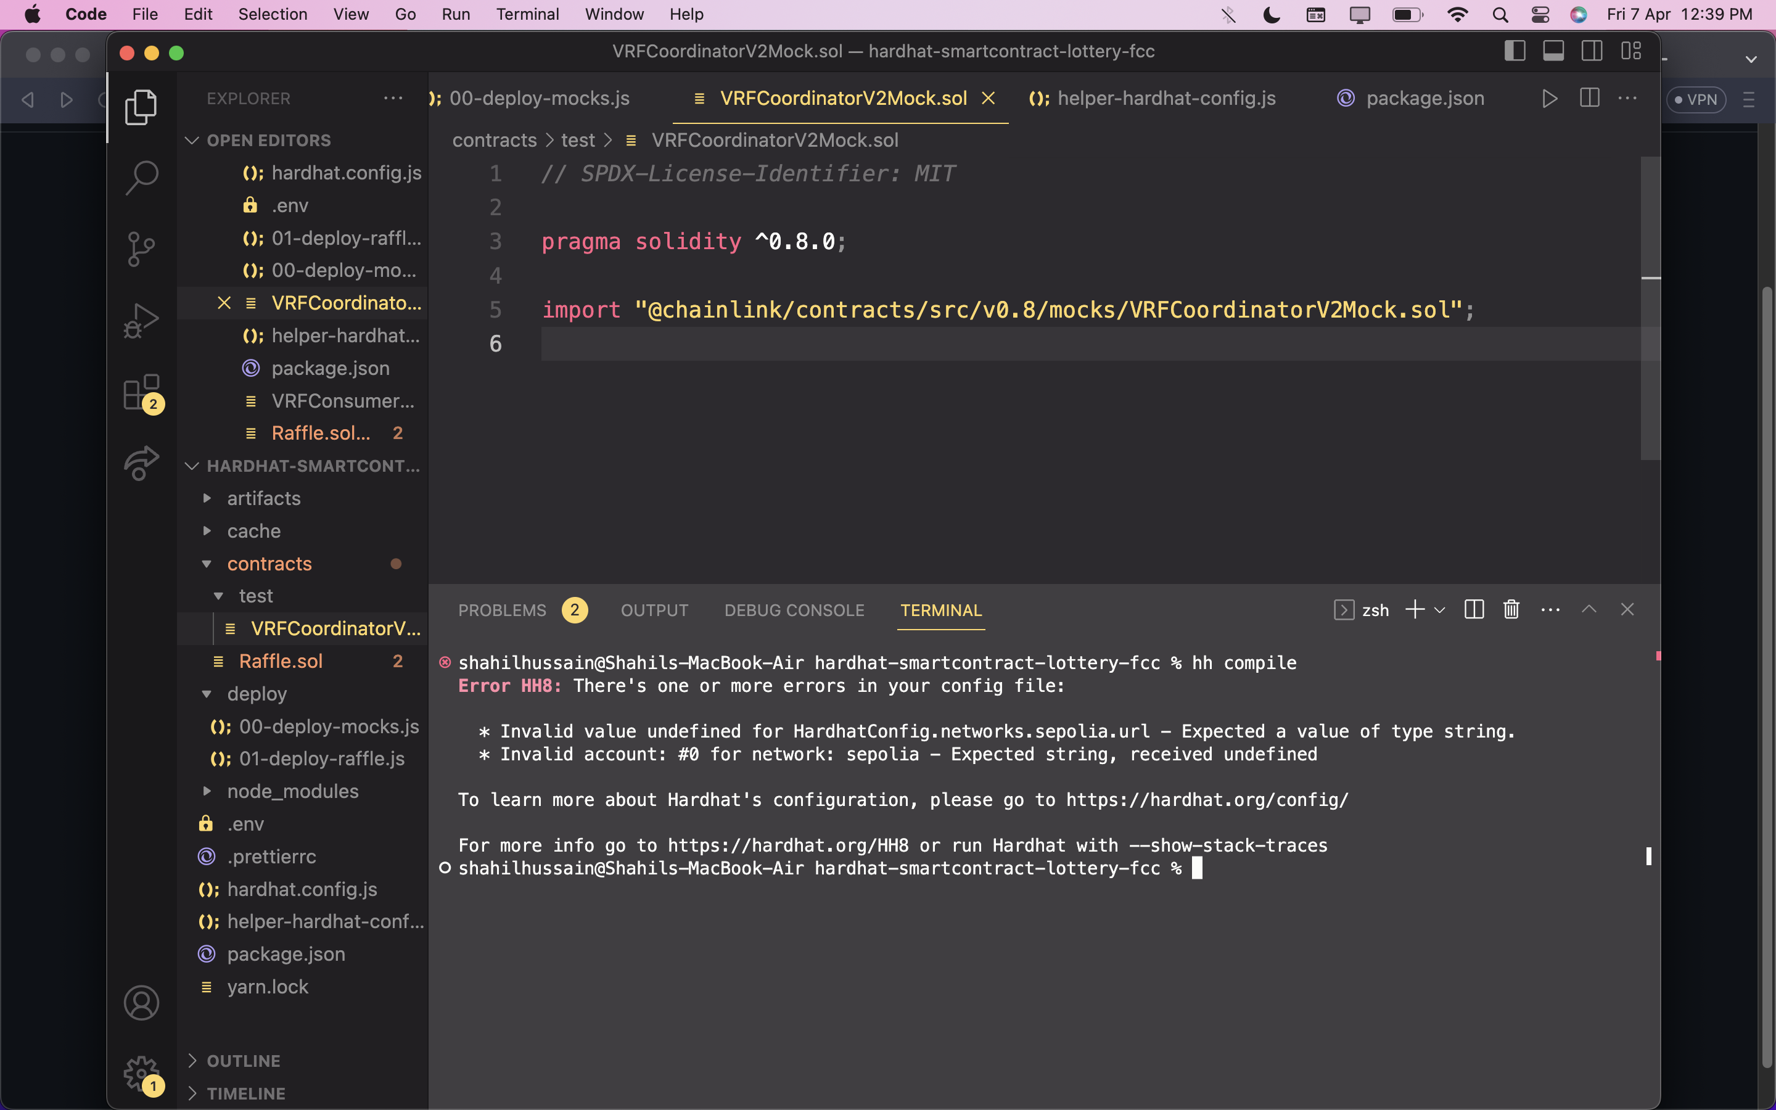Open the Terminal menu in menu bar
Image resolution: width=1776 pixels, height=1110 pixels.
(527, 15)
